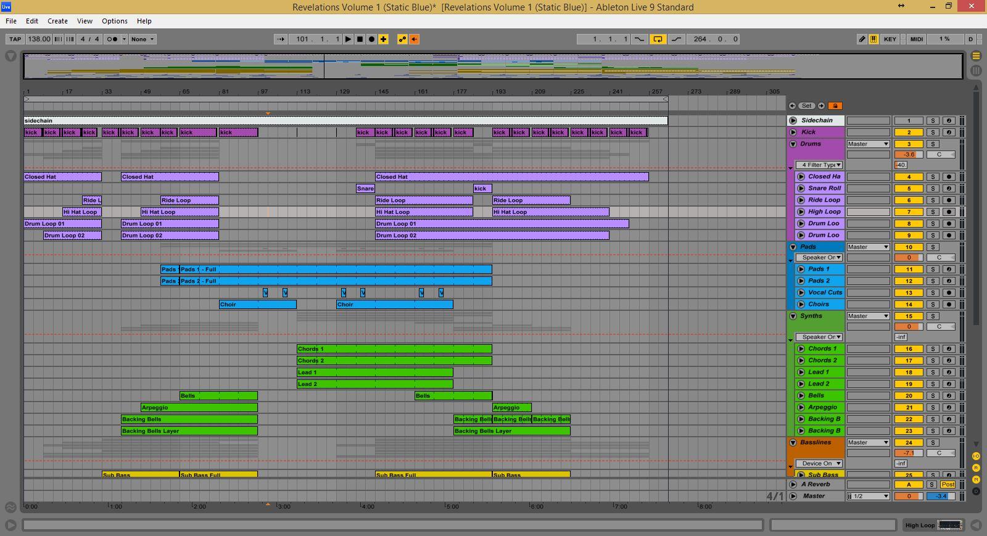Solo the Kick track

tap(933, 132)
